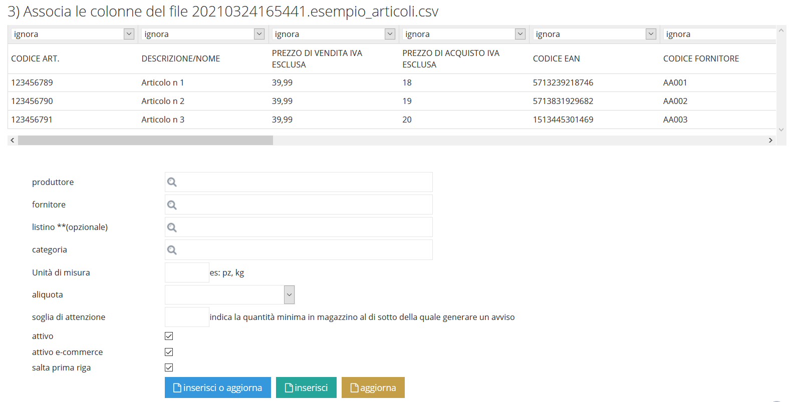Click the yellow aggiorna button
Viewport: 794px width, 402px height.
tap(373, 387)
